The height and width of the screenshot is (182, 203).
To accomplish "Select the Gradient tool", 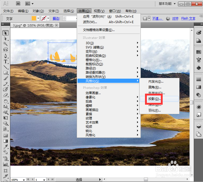I will pyautogui.click(x=6, y=141).
